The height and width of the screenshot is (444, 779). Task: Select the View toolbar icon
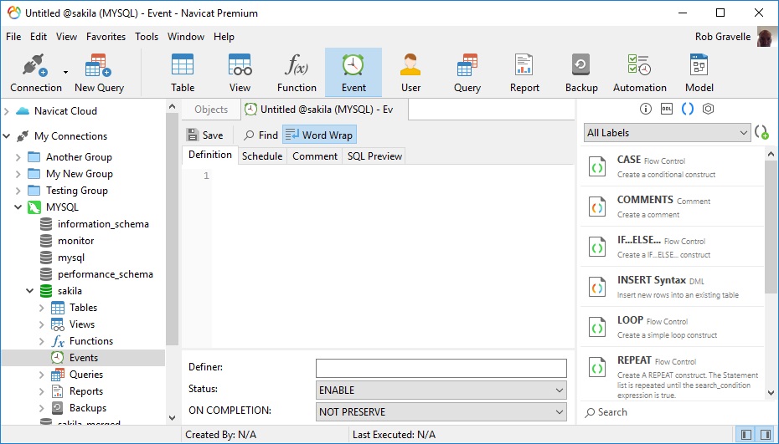click(240, 73)
